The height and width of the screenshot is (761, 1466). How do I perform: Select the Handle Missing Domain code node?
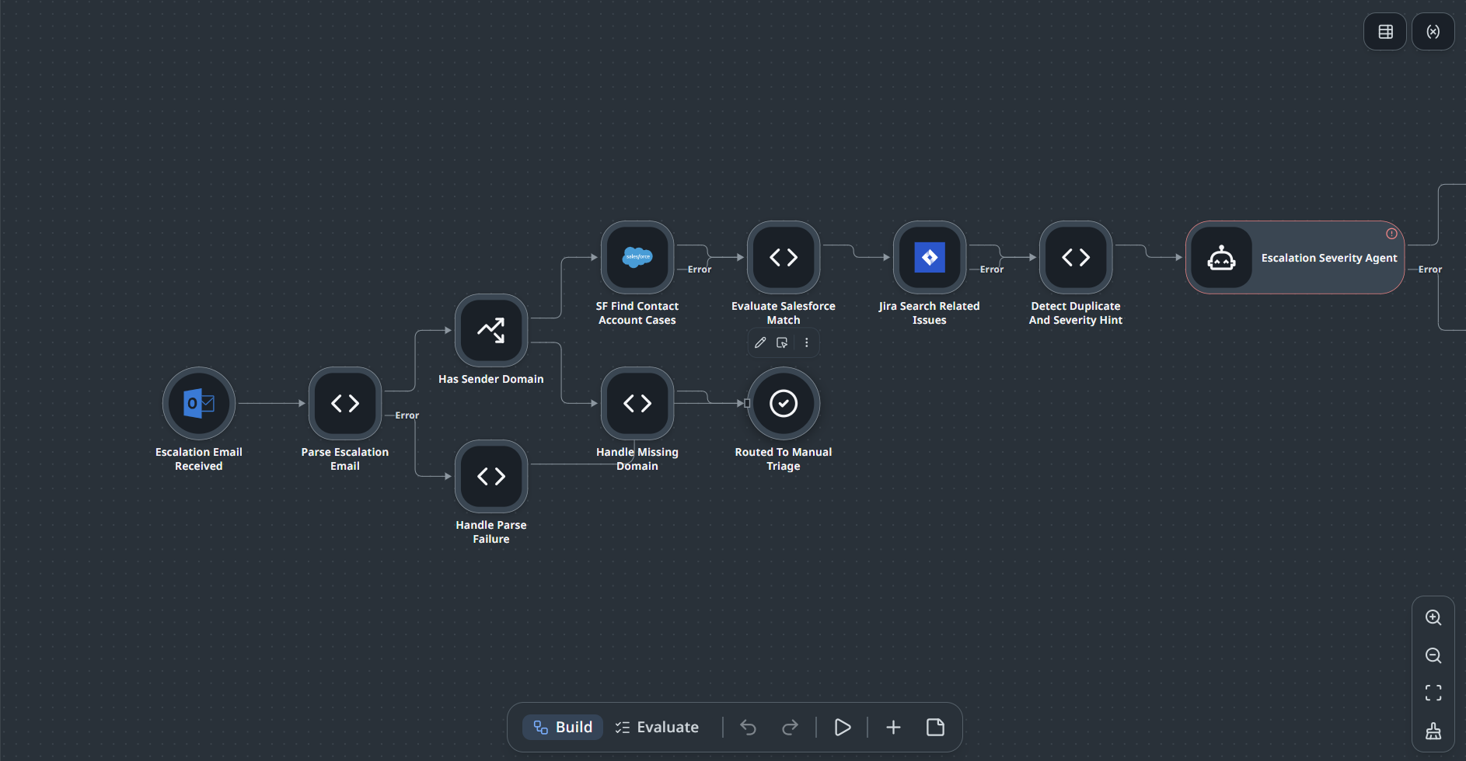(637, 403)
